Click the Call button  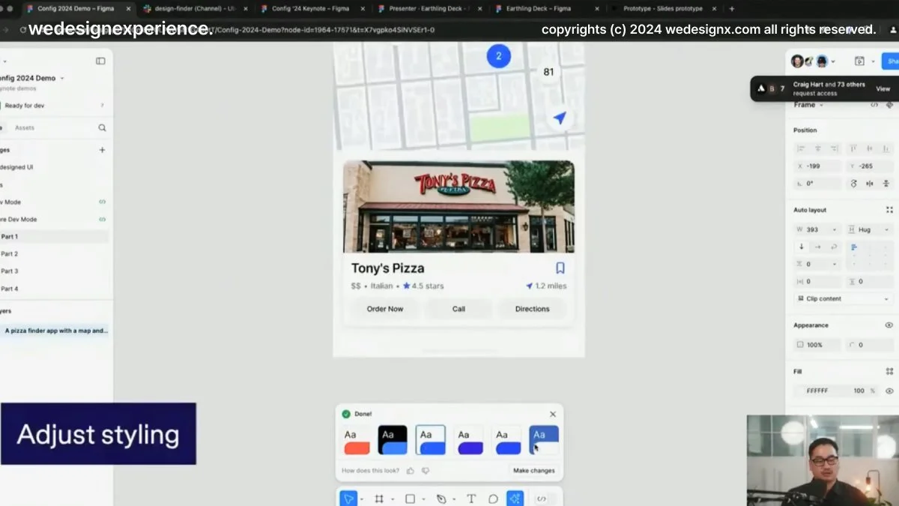click(458, 309)
